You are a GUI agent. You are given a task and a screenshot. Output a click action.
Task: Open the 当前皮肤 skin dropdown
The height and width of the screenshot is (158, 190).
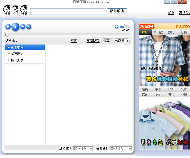130,149
